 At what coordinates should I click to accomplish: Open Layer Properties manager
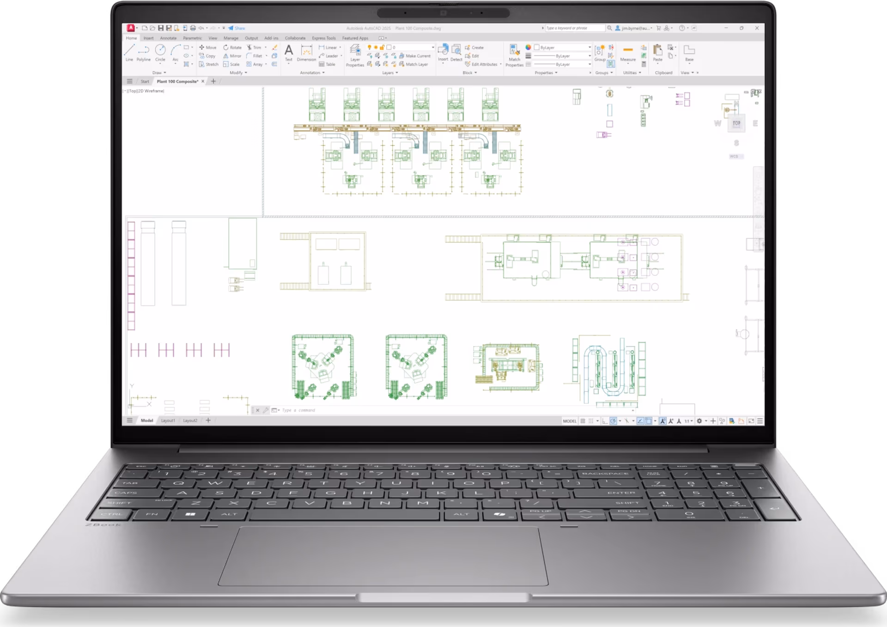(x=355, y=55)
